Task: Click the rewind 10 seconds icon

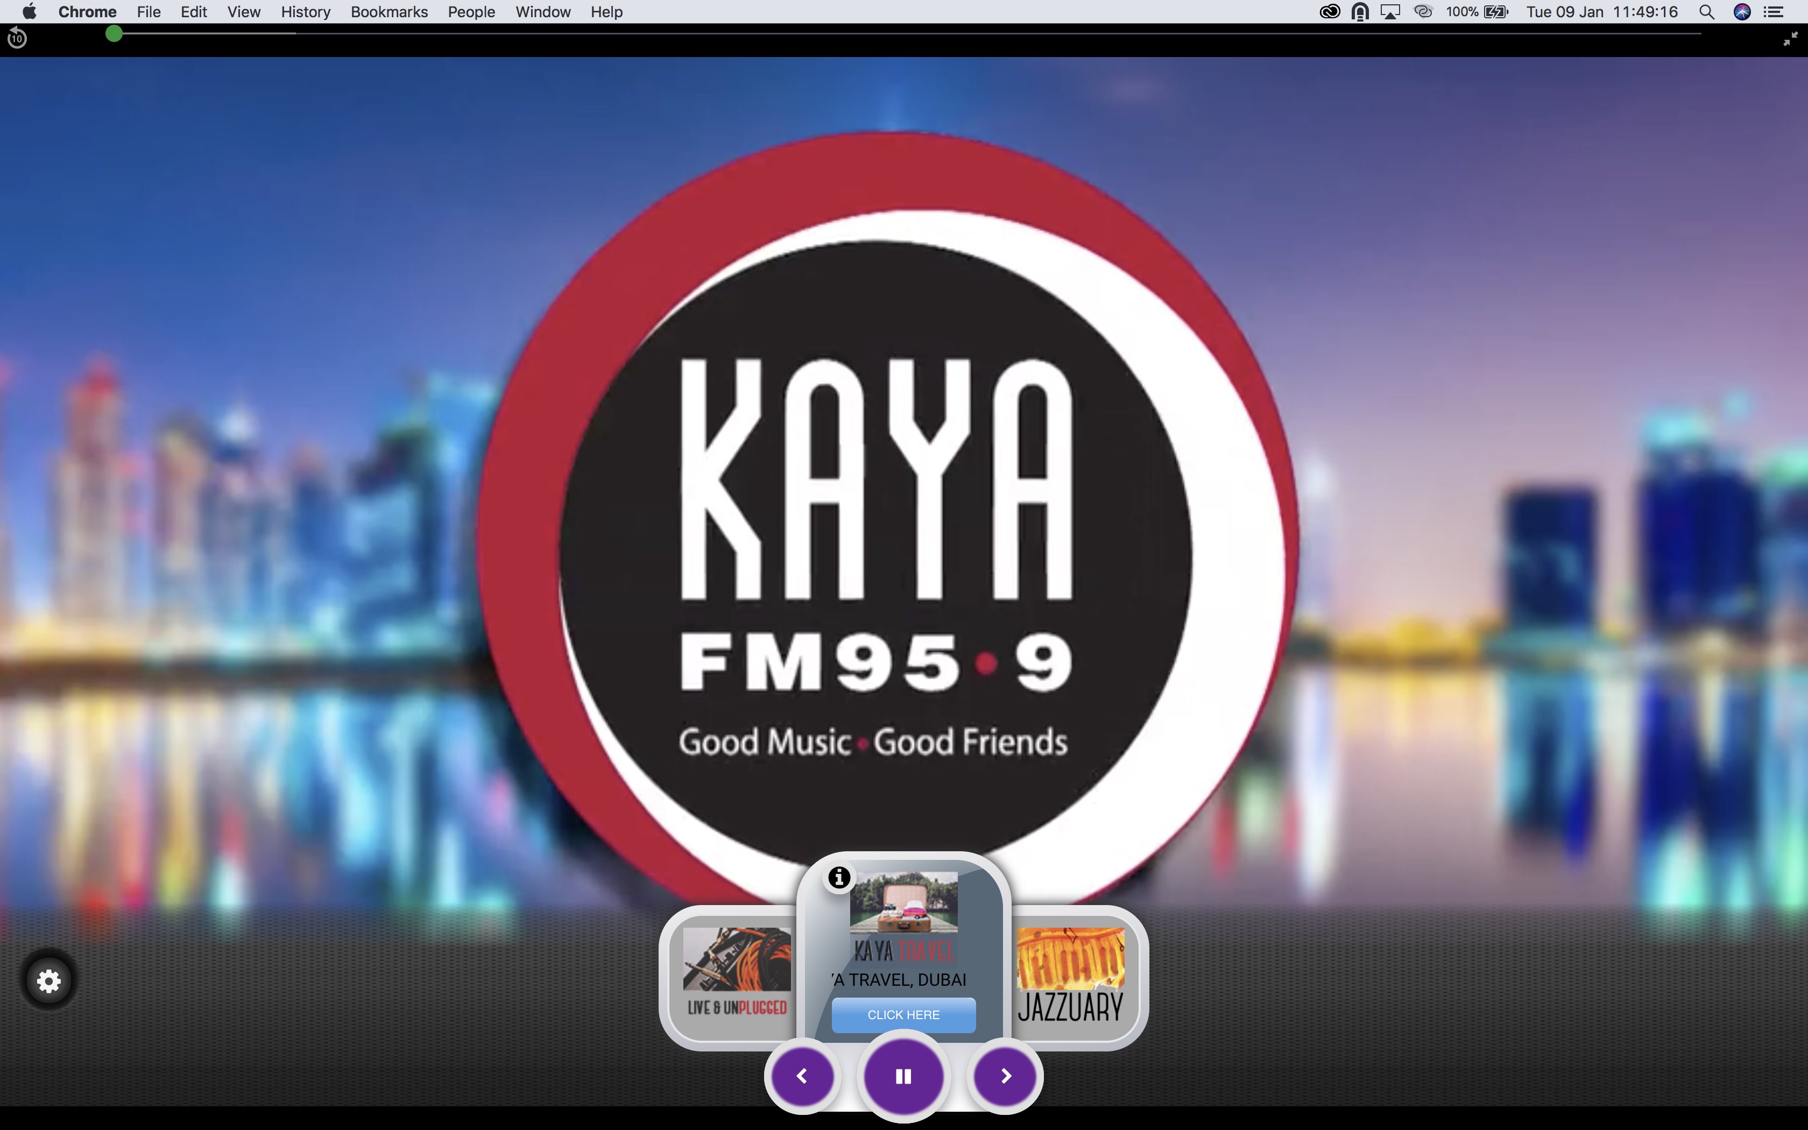Action: point(17,37)
